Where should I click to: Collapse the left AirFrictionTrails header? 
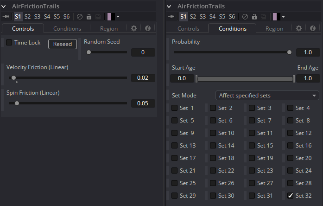point(4,6)
